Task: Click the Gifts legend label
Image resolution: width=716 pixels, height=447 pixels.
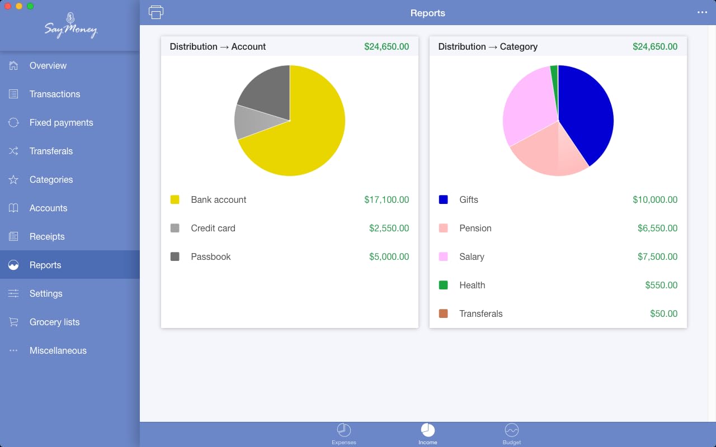Action: coord(469,199)
